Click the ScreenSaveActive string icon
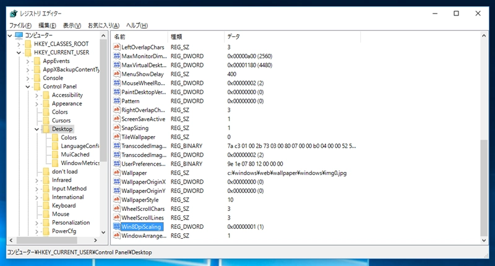Screen dimensions: 495x266 117,119
